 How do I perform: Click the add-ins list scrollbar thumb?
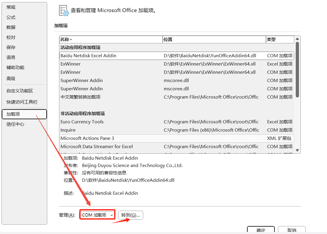(297, 70)
